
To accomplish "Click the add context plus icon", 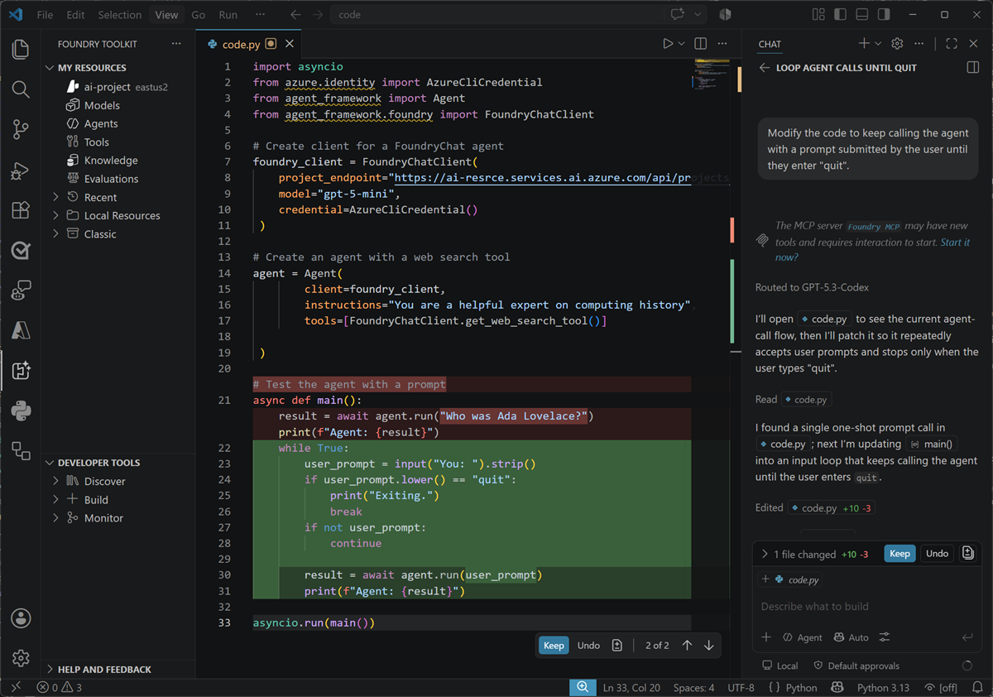I will pyautogui.click(x=766, y=637).
